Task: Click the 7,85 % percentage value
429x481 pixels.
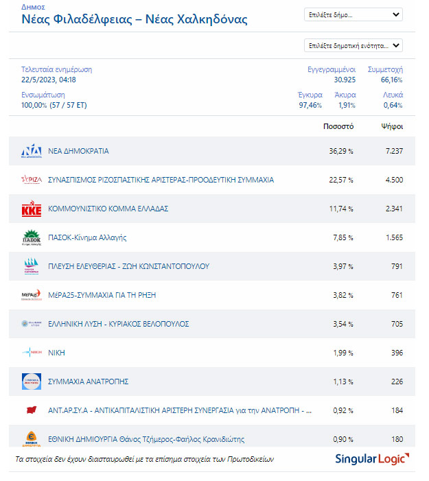Action: pyautogui.click(x=343, y=237)
